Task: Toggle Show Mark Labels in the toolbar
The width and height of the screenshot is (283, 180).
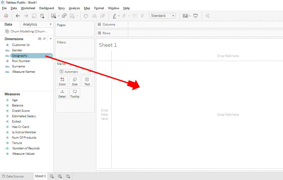Action: (x=135, y=16)
